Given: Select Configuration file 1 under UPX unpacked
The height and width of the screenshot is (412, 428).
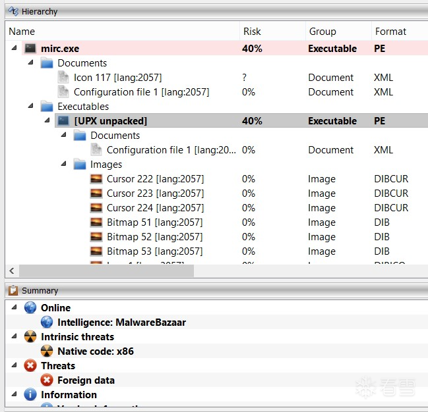Looking at the screenshot, I should click(171, 150).
